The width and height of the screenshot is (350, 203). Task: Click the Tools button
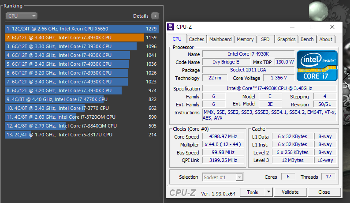pos(253,192)
